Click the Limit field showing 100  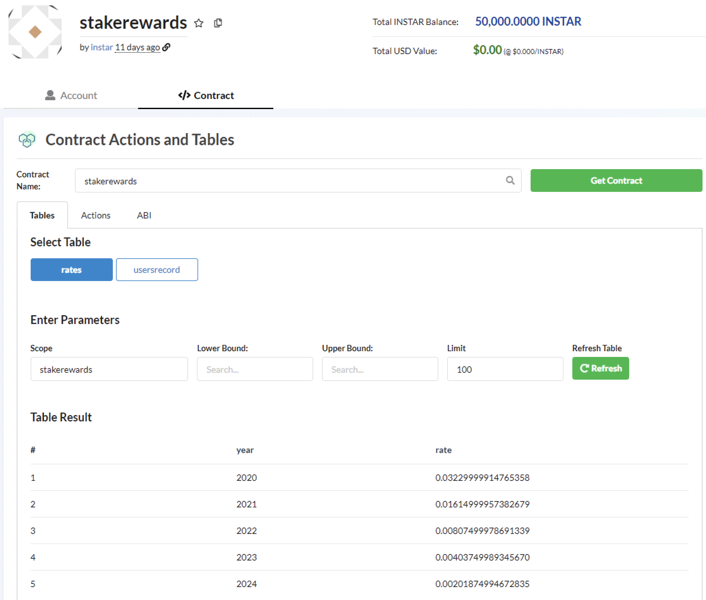[505, 369]
